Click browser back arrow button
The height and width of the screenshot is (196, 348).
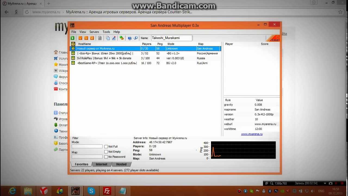(7, 12)
